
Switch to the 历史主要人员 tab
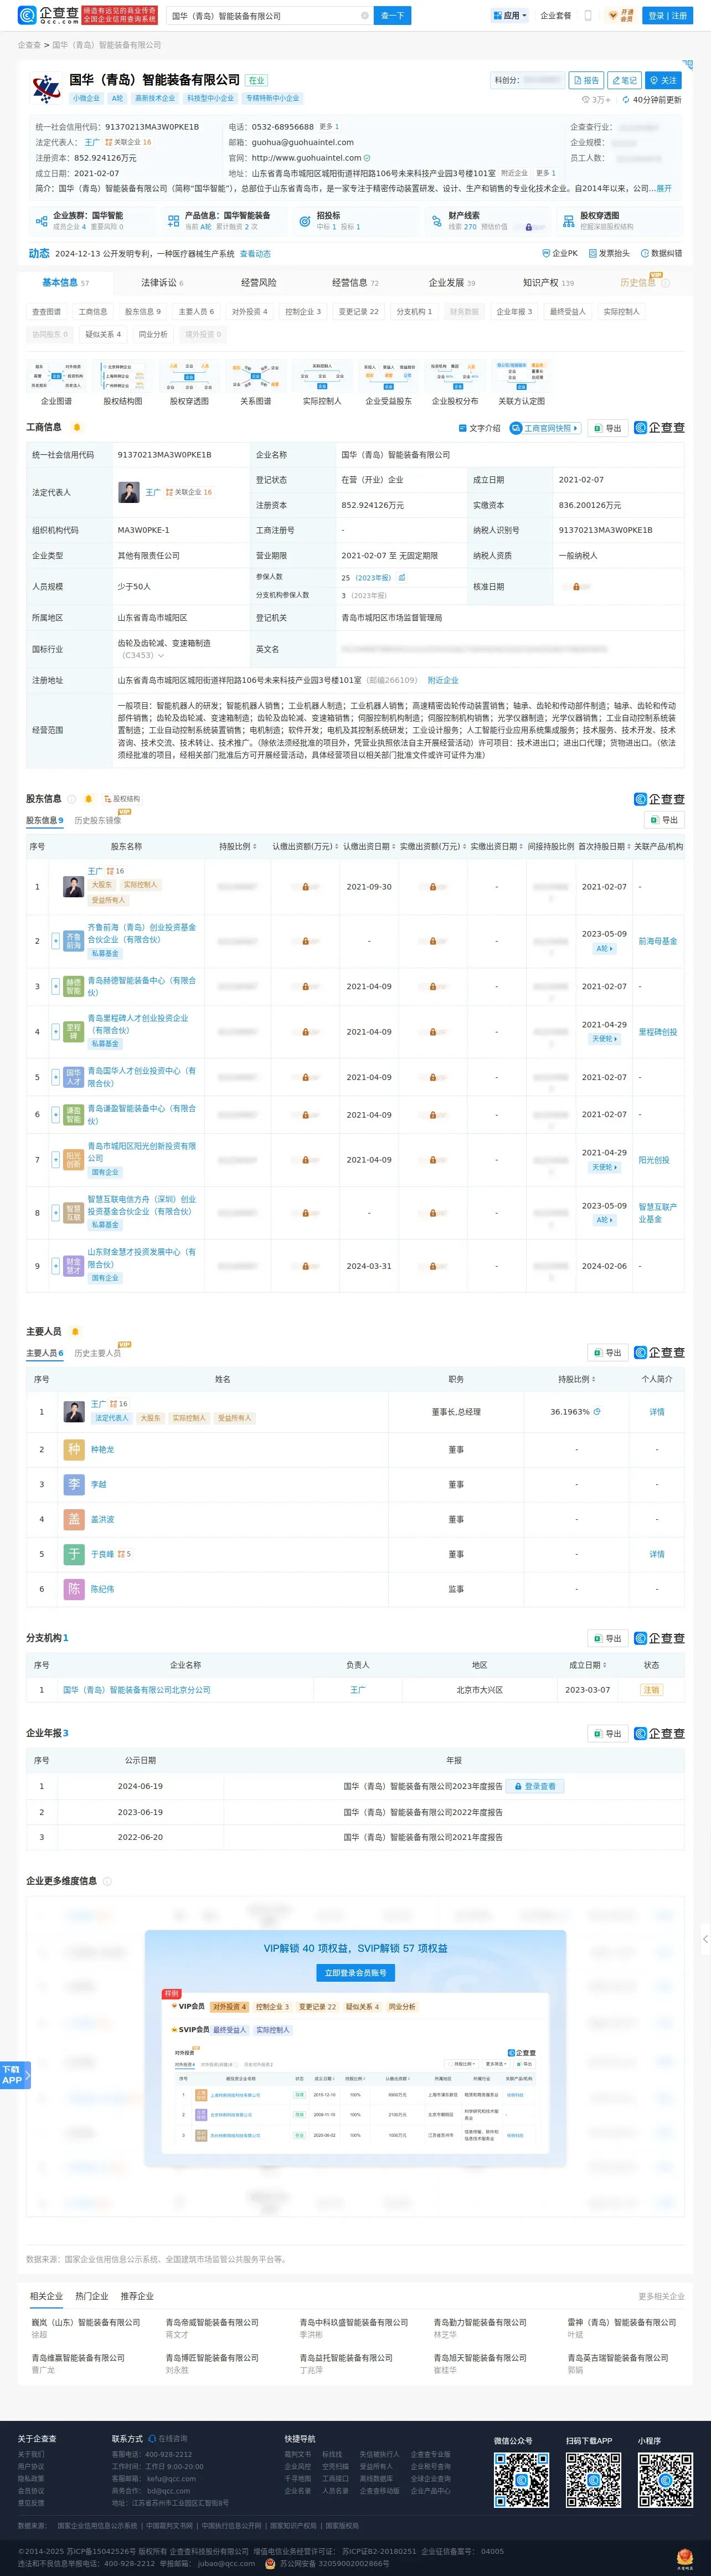97,1354
